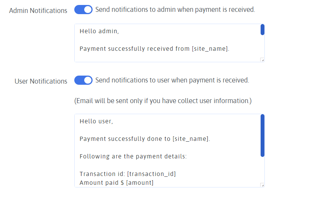Place cursor on "Hello user," line

click(96, 121)
